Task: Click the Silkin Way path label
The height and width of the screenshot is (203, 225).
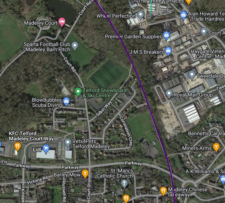Action: pyautogui.click(x=104, y=109)
